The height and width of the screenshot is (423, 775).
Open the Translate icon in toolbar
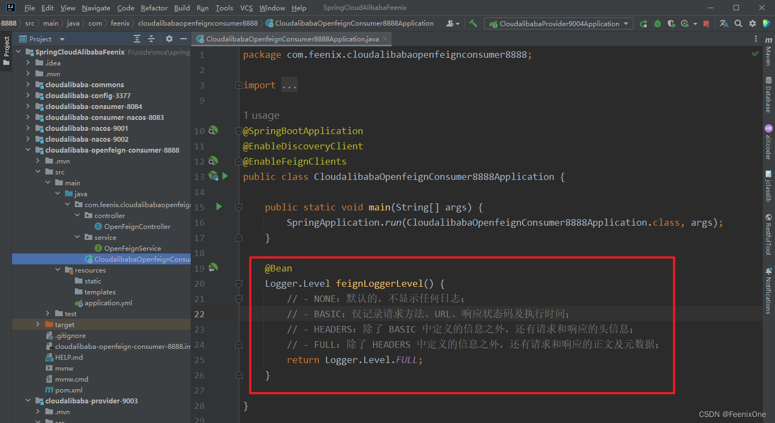[724, 23]
